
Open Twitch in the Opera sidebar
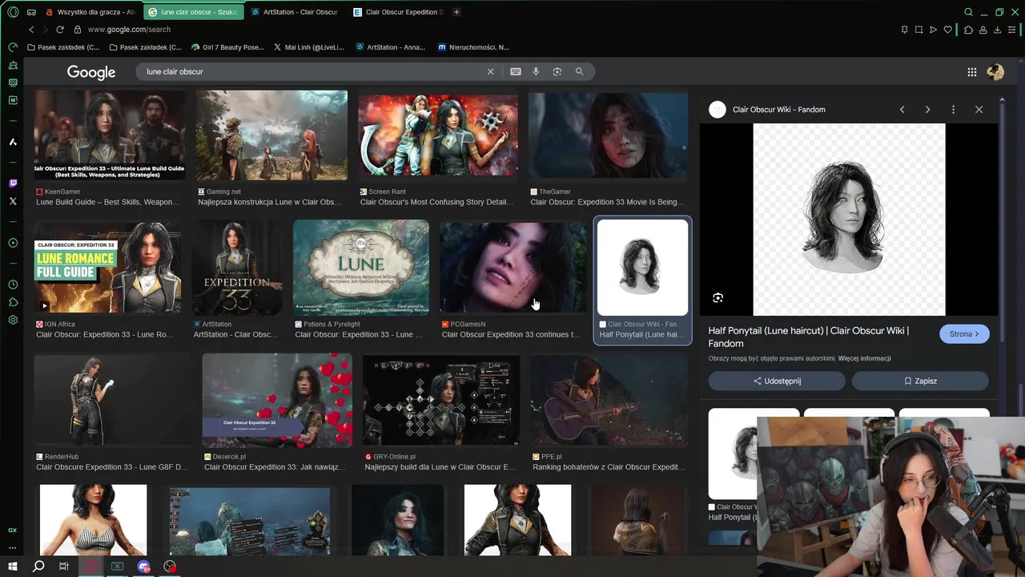[13, 184]
